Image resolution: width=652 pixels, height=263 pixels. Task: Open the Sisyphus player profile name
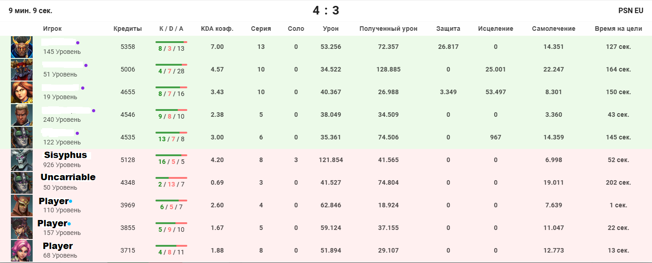[x=65, y=155]
